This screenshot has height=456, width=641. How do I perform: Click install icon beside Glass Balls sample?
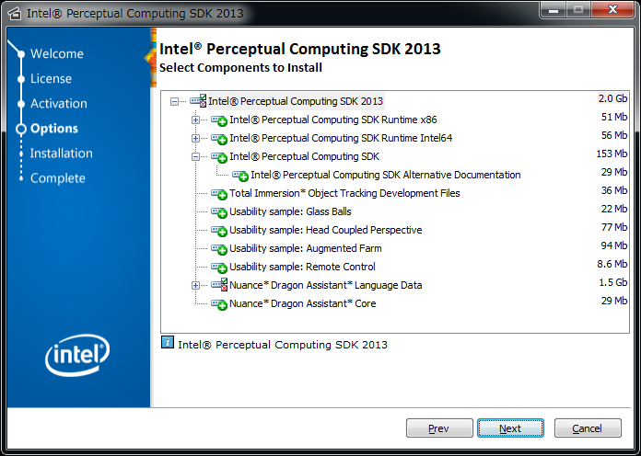(x=219, y=212)
